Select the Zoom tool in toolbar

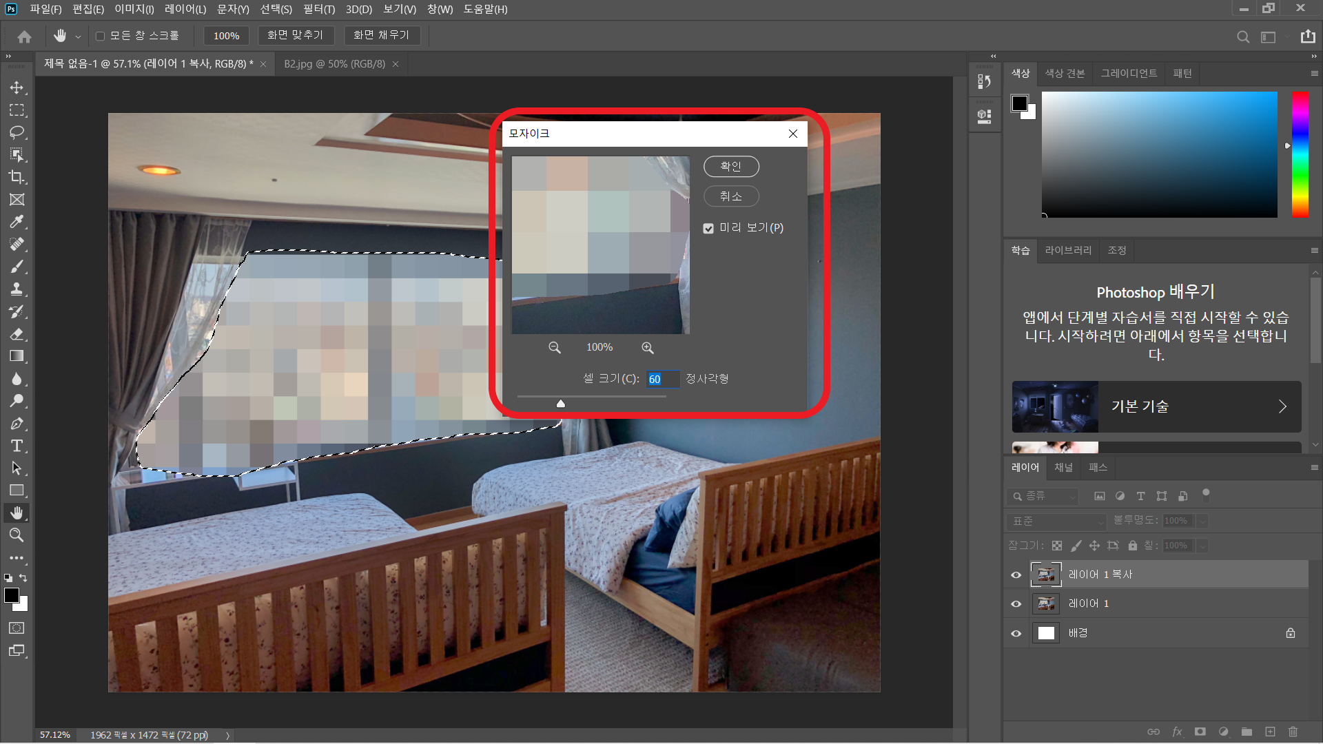[17, 535]
